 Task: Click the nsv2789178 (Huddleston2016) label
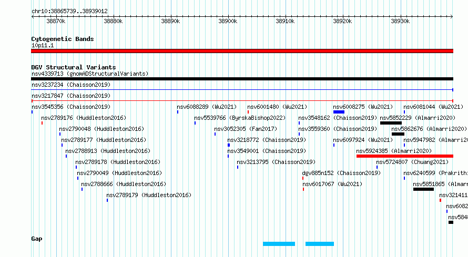[118, 162]
